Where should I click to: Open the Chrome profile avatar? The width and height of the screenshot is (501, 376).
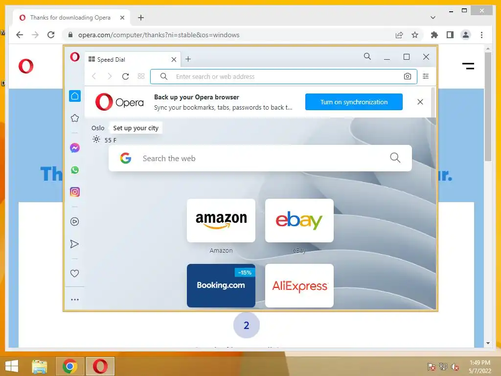[466, 35]
